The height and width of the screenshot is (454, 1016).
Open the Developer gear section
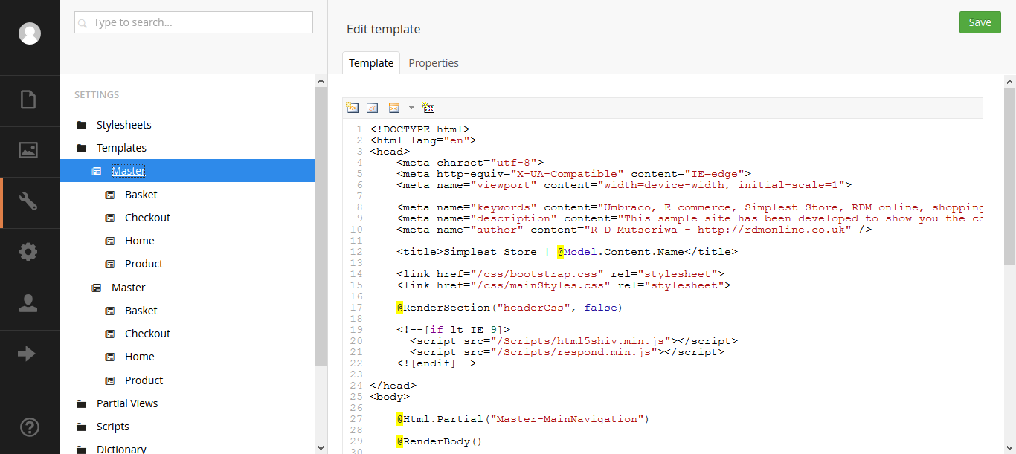(x=28, y=253)
